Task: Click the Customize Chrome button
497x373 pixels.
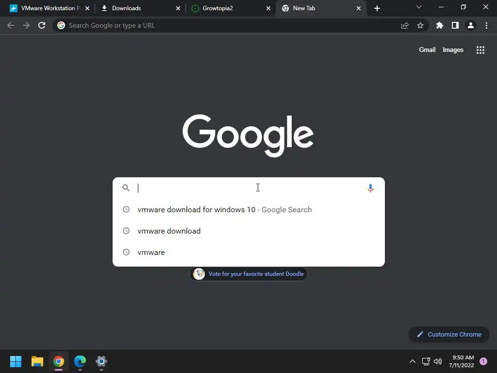Action: pyautogui.click(x=449, y=334)
